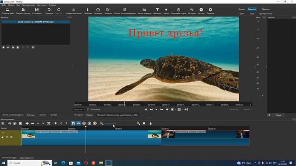Toggle the V1 track lock
The image size is (296, 166).
[3, 137]
